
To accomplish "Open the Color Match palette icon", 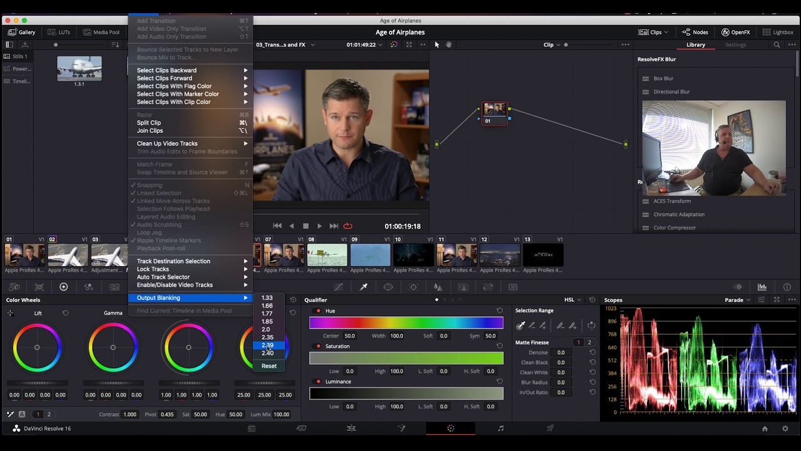I will 39,287.
